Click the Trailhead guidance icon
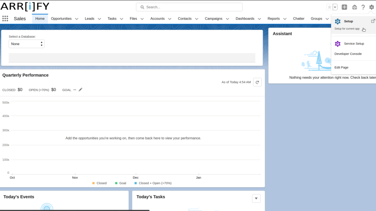Image resolution: width=376 pixels, height=211 pixels. (354, 7)
